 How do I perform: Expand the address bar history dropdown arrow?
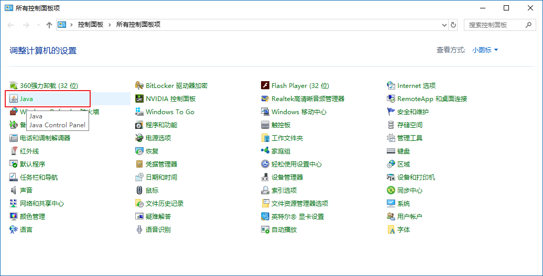click(x=444, y=25)
